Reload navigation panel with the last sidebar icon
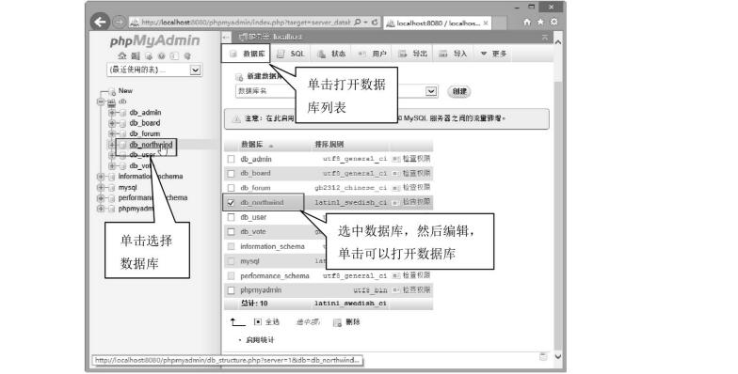 point(187,56)
